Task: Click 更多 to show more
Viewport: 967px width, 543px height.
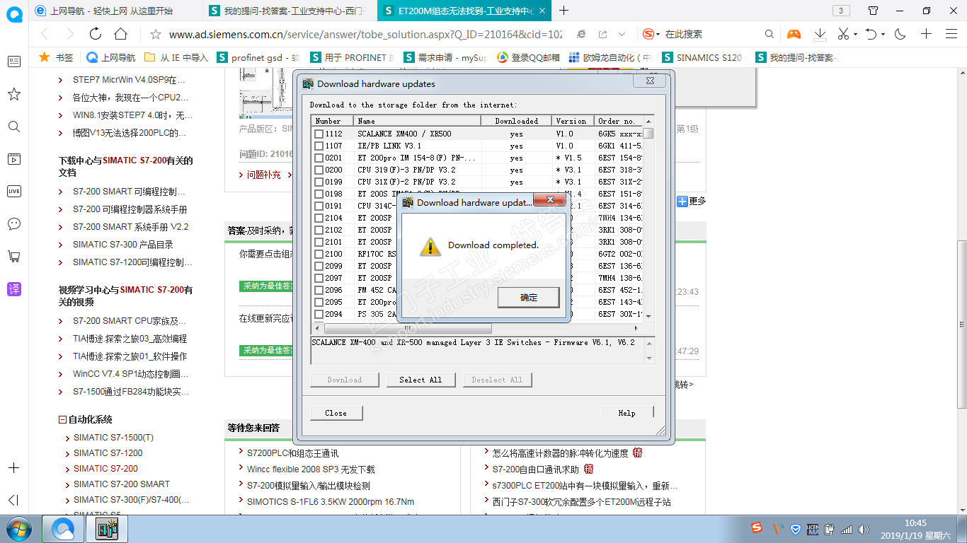Action: pos(692,202)
